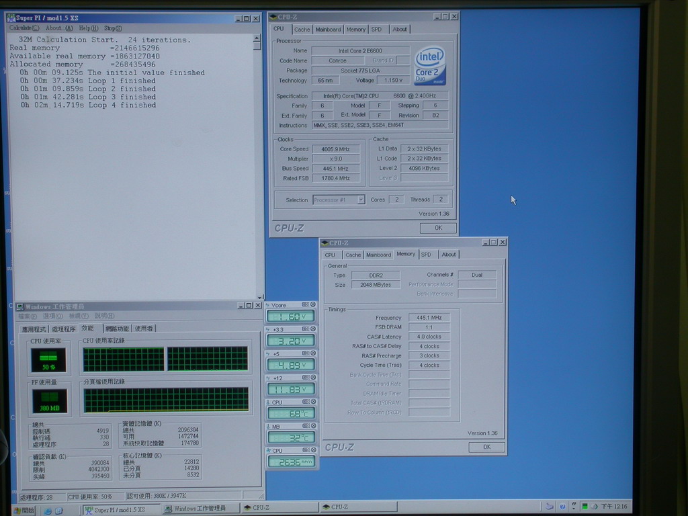Viewport: 688px width, 516px height.
Task: Open the Calculate menu in Super PI
Action: coord(24,28)
